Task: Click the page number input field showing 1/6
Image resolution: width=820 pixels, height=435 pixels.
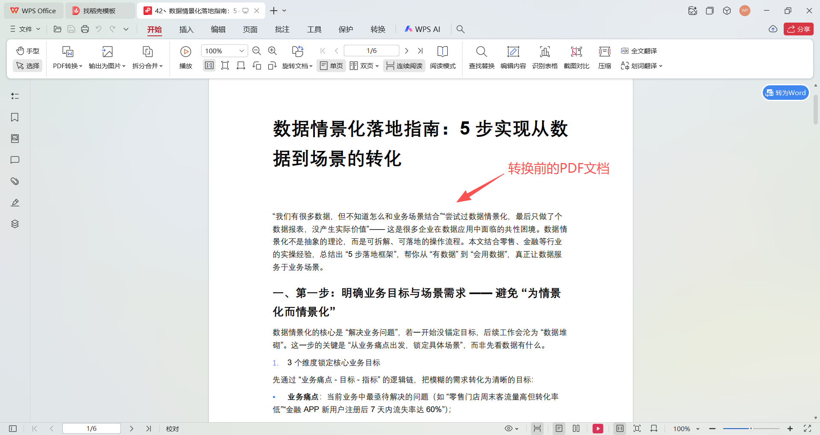Action: click(x=371, y=50)
